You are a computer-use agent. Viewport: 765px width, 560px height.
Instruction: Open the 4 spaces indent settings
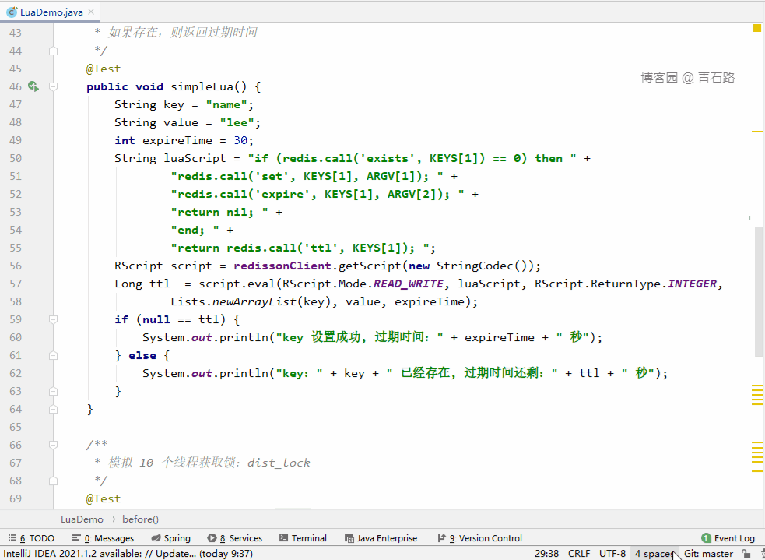pos(654,553)
